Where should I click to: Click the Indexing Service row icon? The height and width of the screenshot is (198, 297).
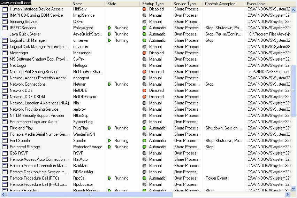point(5,22)
